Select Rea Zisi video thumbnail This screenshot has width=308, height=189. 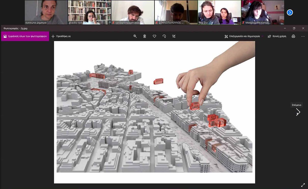pos(219,12)
